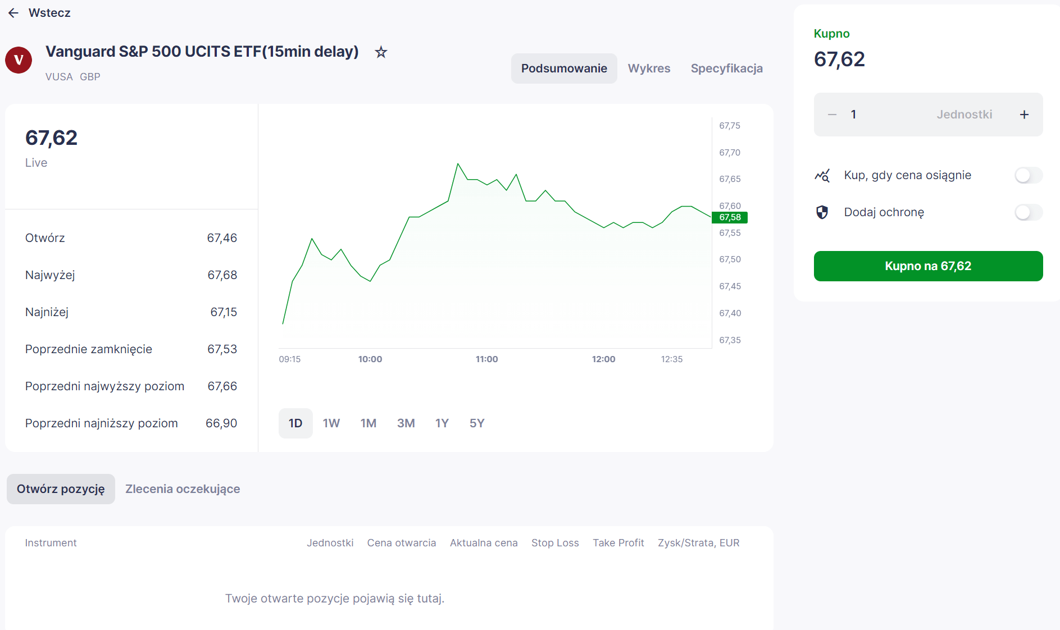This screenshot has width=1060, height=630.
Task: Click the 'Kupno' label in the order panel
Action: [831, 34]
